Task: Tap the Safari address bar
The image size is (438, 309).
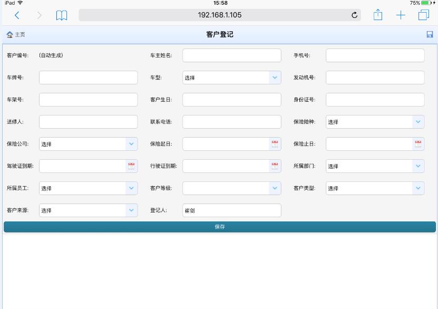Action: pos(220,15)
